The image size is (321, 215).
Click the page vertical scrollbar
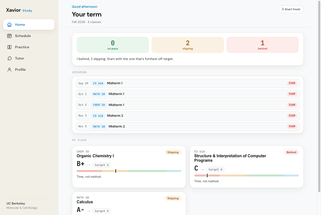(319, 96)
